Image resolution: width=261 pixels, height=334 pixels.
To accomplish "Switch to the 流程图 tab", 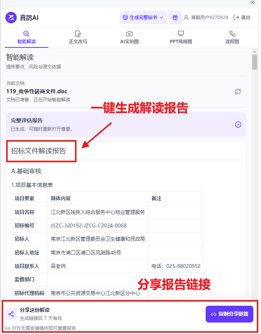I will (232, 37).
